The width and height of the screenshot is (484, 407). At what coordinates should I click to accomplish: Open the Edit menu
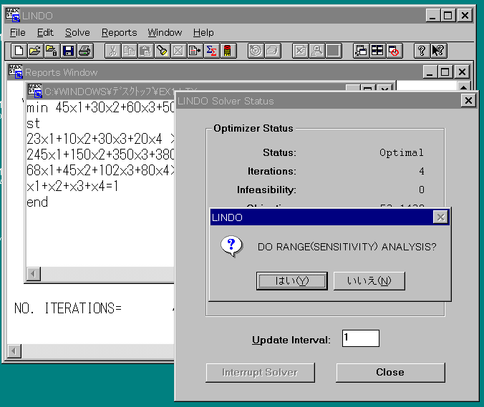click(45, 32)
